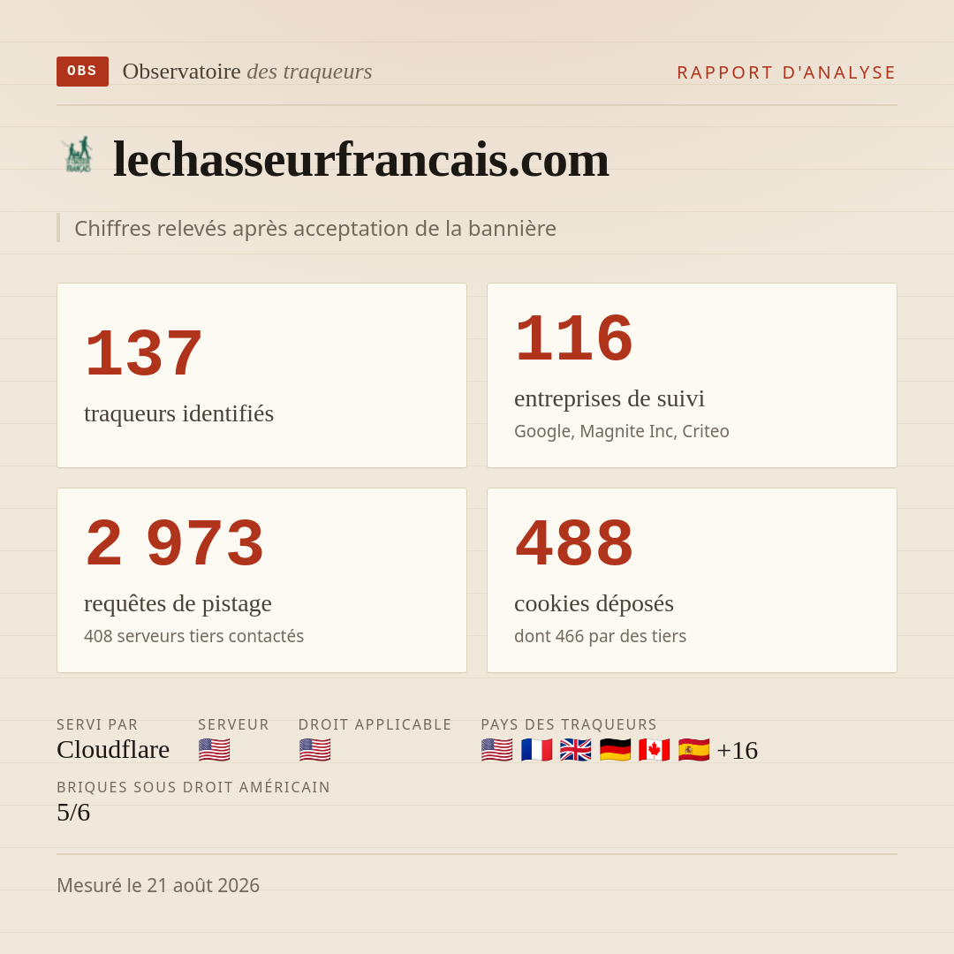Click the Canadian flag in tracker countries
Screen dimensions: 954x954
(x=654, y=750)
